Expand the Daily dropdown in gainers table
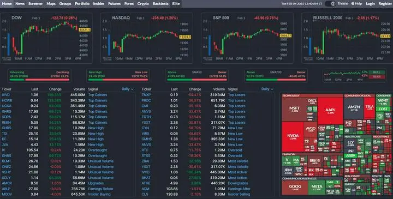 tap(127, 89)
